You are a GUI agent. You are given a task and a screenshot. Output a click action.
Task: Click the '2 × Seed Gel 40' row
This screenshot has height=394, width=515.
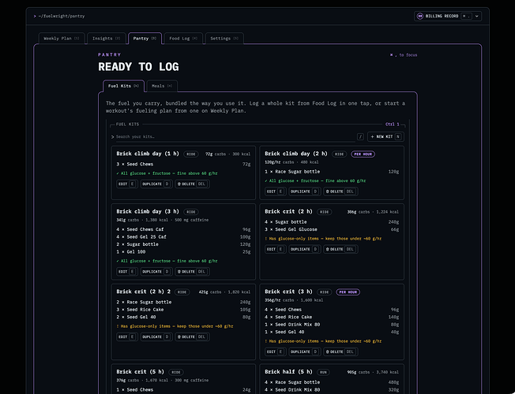click(183, 317)
